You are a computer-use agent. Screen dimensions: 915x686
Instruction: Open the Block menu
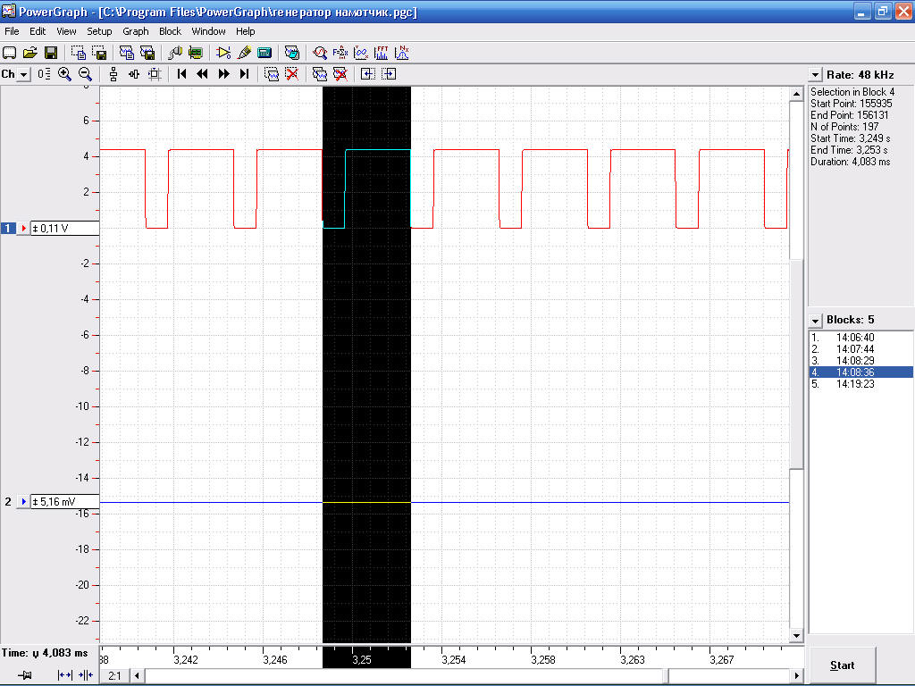[x=170, y=31]
